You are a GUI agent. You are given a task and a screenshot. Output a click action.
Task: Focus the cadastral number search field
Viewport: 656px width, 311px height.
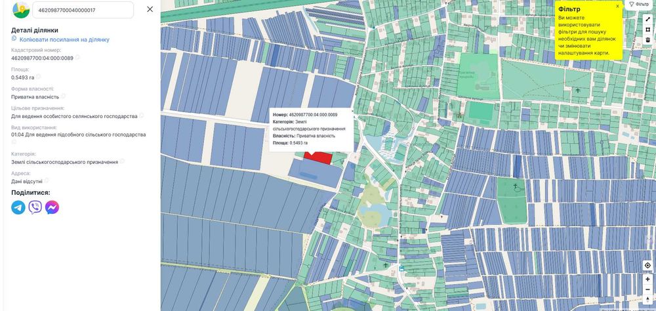point(83,10)
